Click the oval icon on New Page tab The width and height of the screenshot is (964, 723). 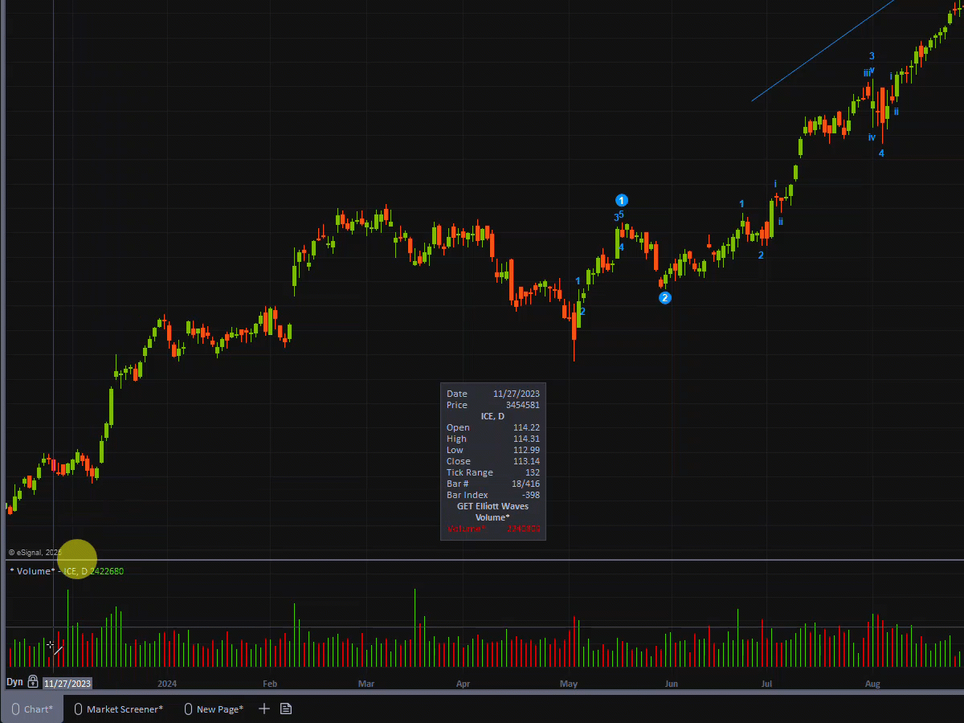pyautogui.click(x=189, y=709)
